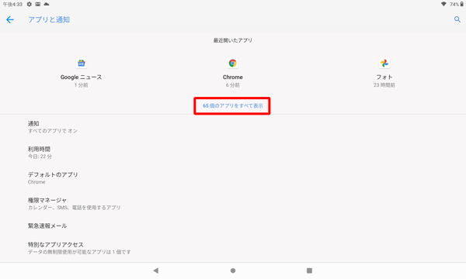Open the Google ニュース app icon
This screenshot has height=279, width=466.
click(81, 63)
